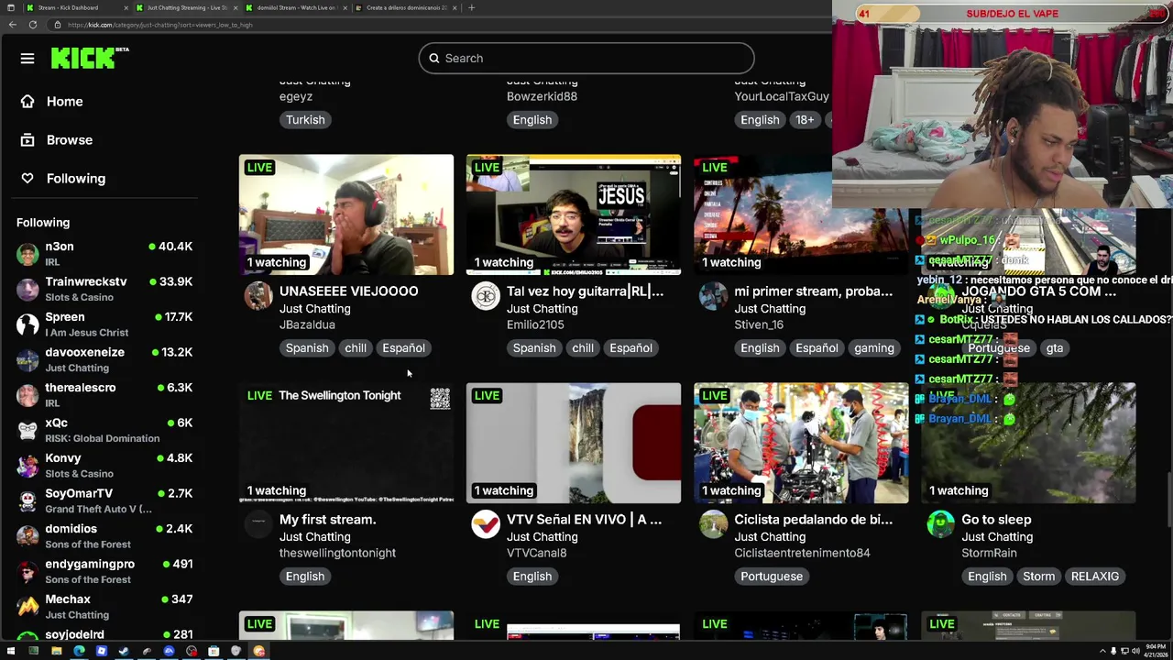
Task: Click the kick.com address bar URL
Action: point(160,25)
